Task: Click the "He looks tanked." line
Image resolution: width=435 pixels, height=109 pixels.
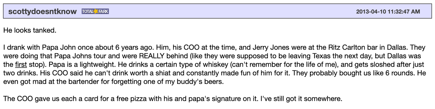Action: (30, 30)
